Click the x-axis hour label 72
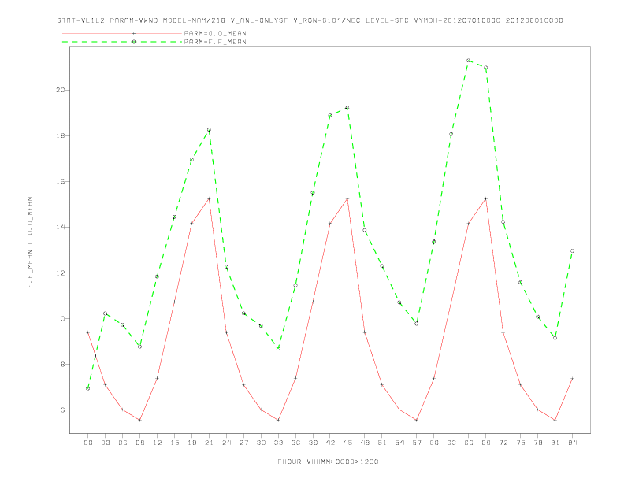Viewport: 624px width, 482px height. (503, 443)
